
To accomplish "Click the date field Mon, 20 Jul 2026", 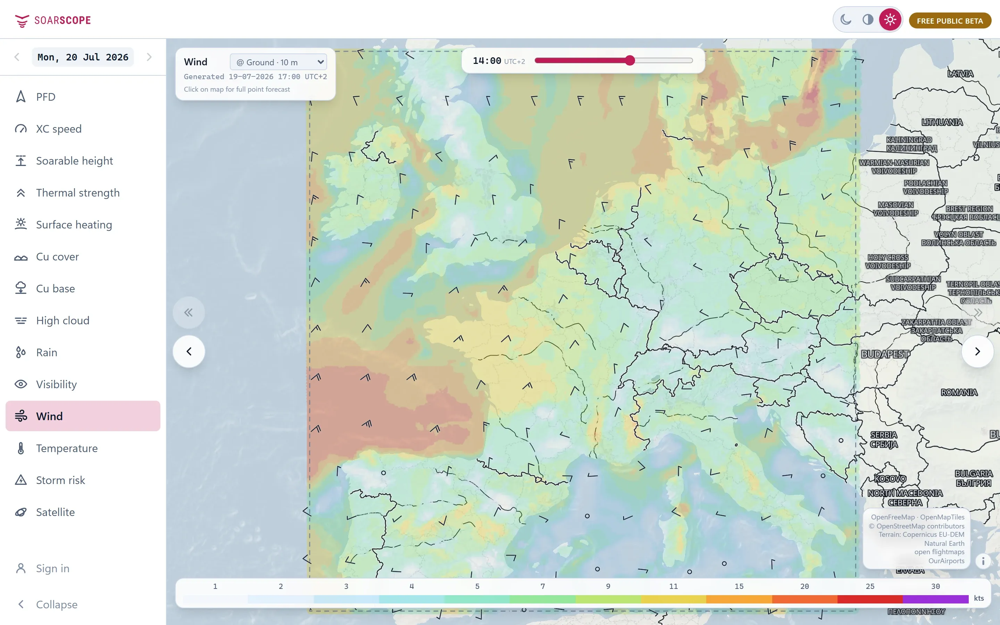I will (83, 57).
